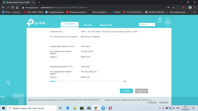Open Такого вы ещё не bookmark
The width and height of the screenshot is (198, 111).
98,12
